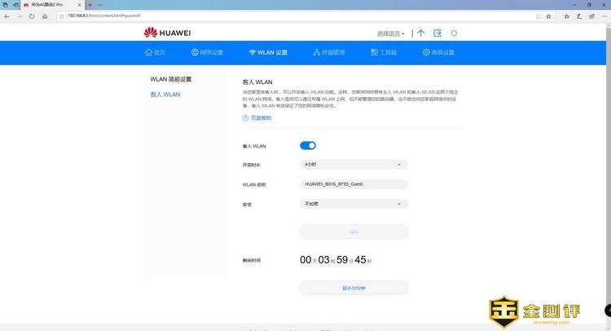Viewport: 611px width, 331px height.
Task: Click the logout icon in the header
Action: pos(437,33)
